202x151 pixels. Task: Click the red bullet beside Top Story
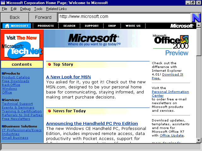pyautogui.click(x=50, y=64)
